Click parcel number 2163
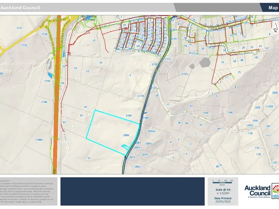The height and width of the screenshot is (209, 279). coord(184,74)
